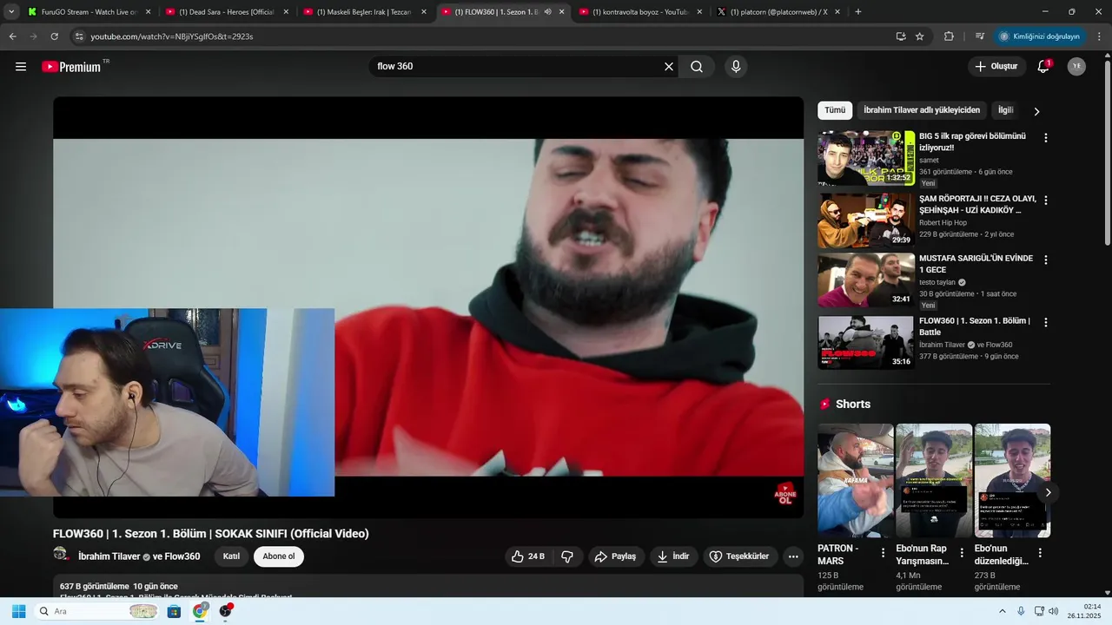1112x625 pixels.
Task: Open the account avatar menu
Action: point(1076,67)
